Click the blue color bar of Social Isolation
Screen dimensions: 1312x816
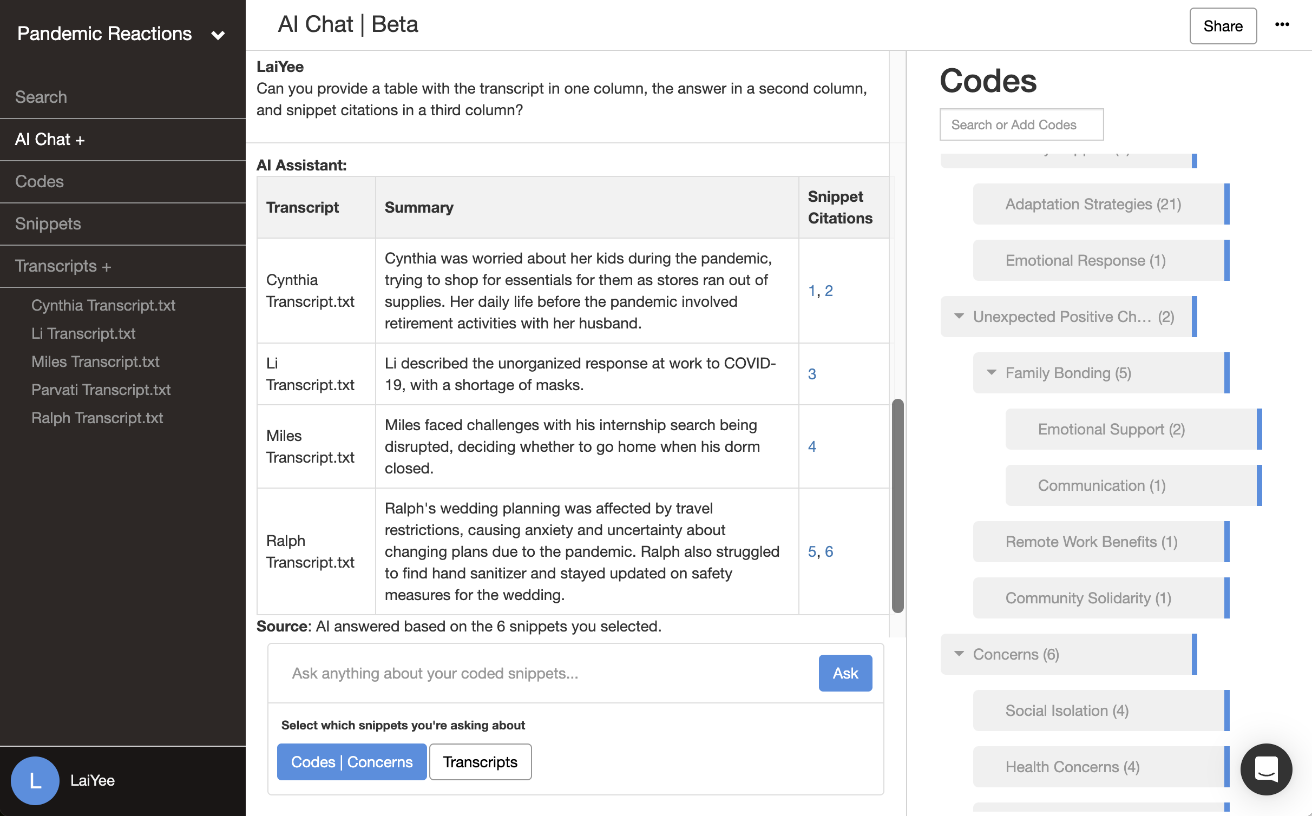point(1226,710)
